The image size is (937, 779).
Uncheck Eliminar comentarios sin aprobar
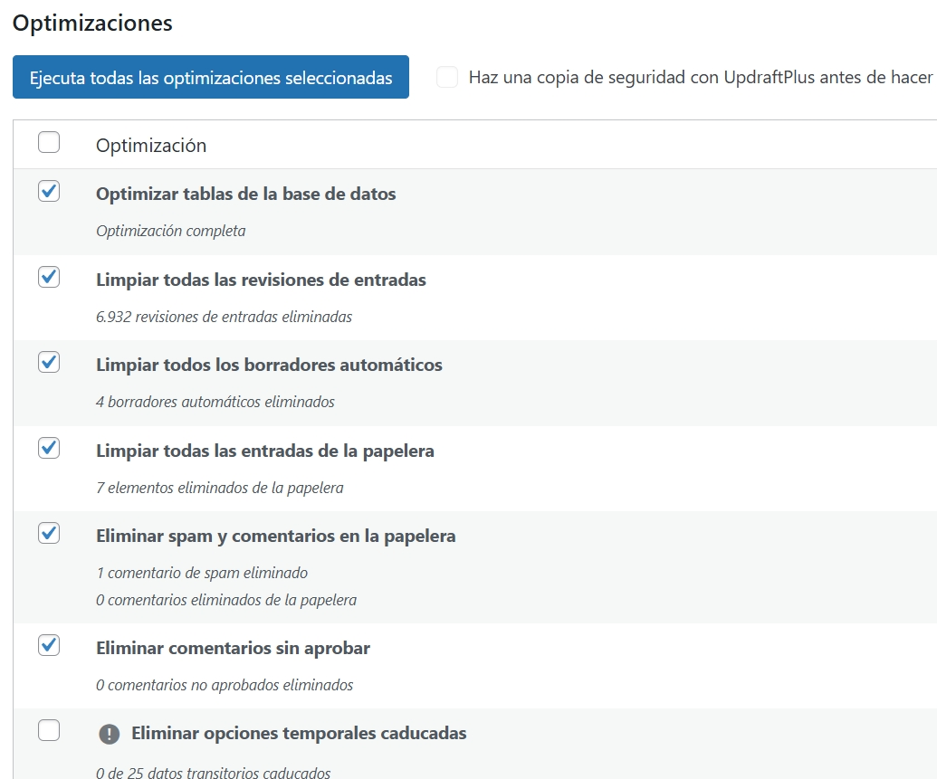[49, 646]
